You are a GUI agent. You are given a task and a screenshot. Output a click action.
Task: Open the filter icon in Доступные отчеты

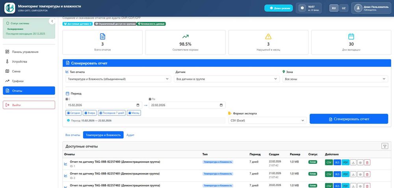click(385, 146)
